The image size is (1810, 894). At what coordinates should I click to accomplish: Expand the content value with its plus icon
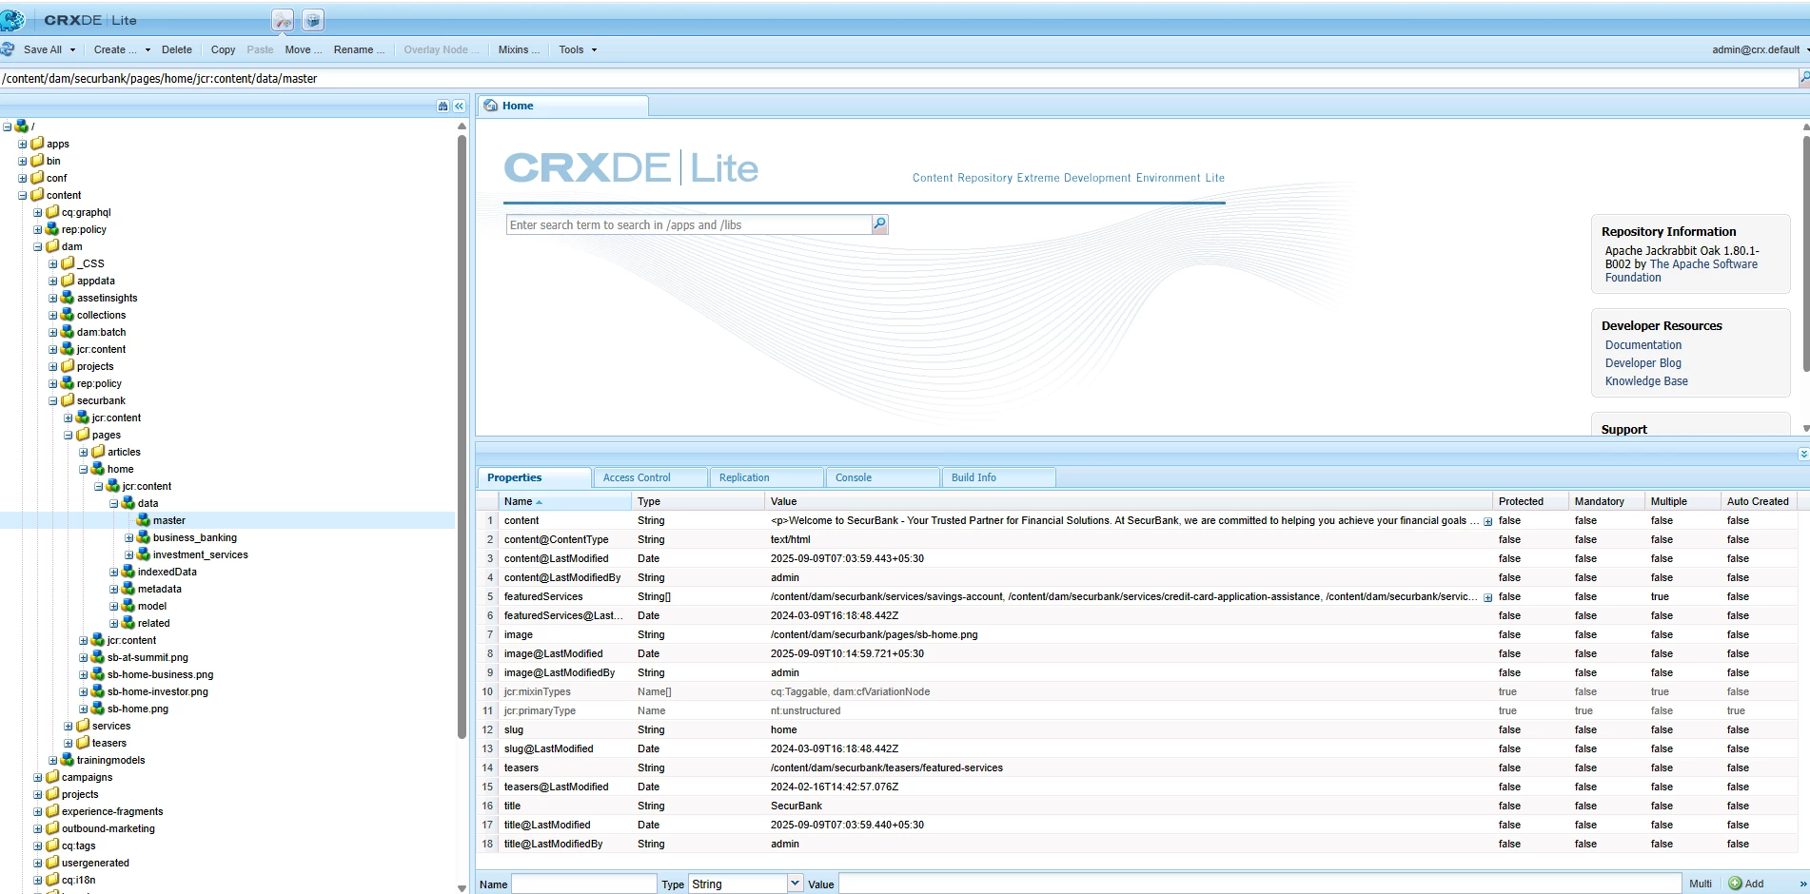click(1487, 521)
